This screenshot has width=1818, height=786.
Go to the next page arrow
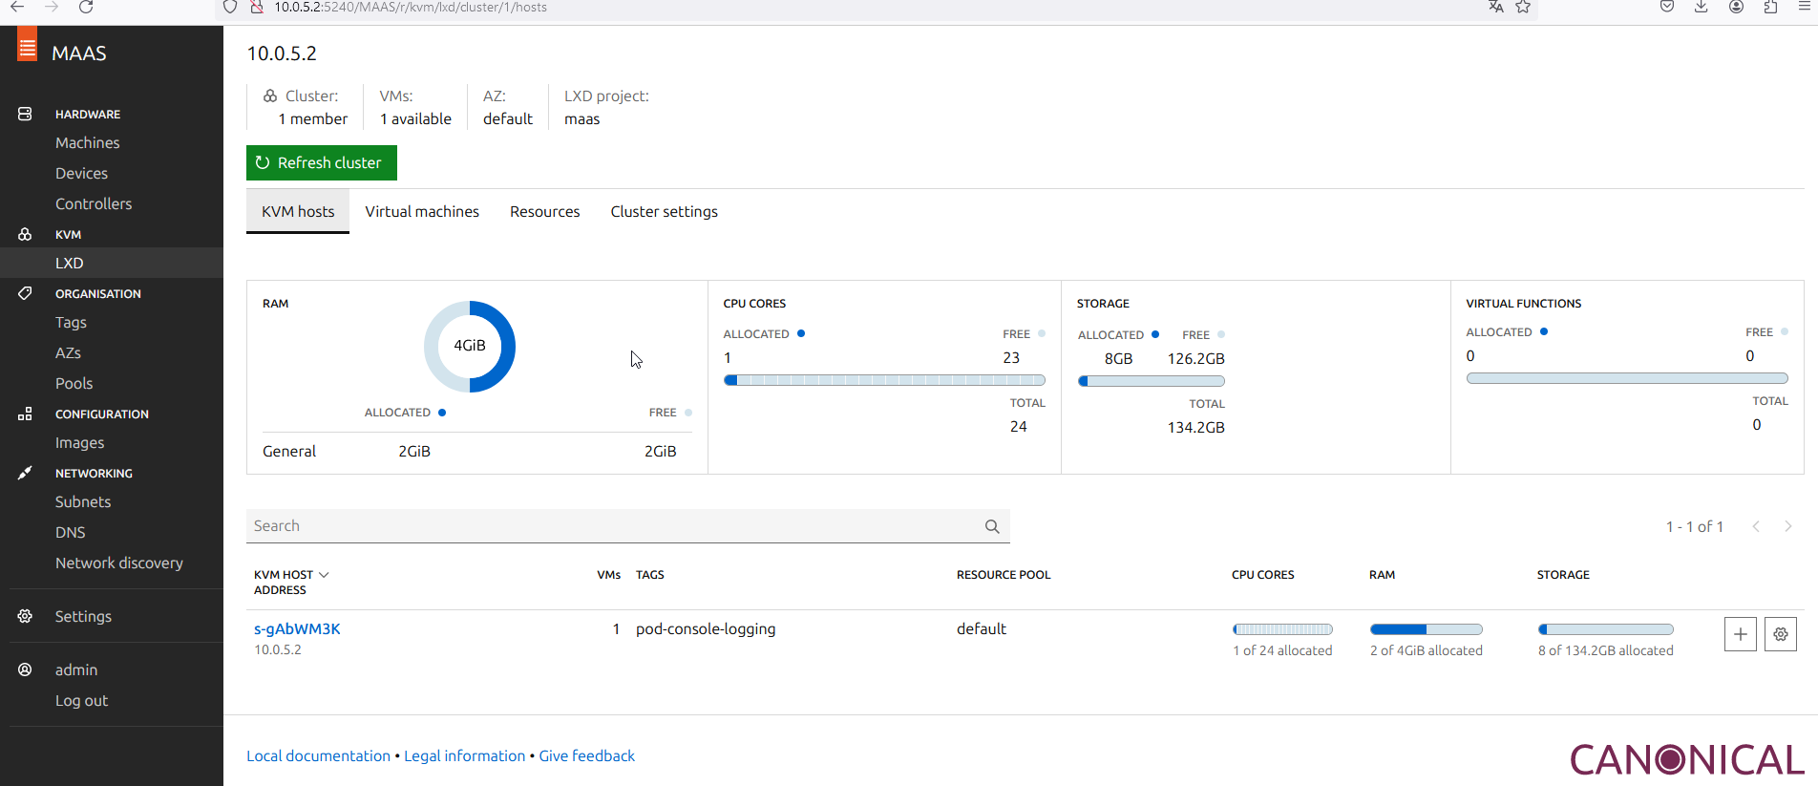point(1788,526)
